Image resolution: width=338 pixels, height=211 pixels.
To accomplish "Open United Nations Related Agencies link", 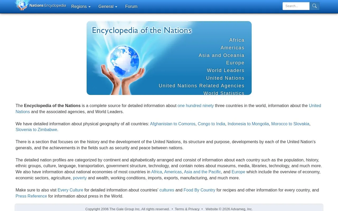I will (x=201, y=86).
